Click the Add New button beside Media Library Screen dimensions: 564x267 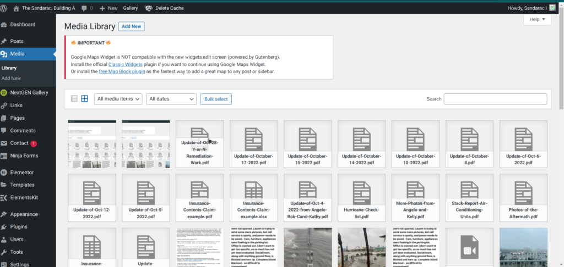[x=131, y=26]
